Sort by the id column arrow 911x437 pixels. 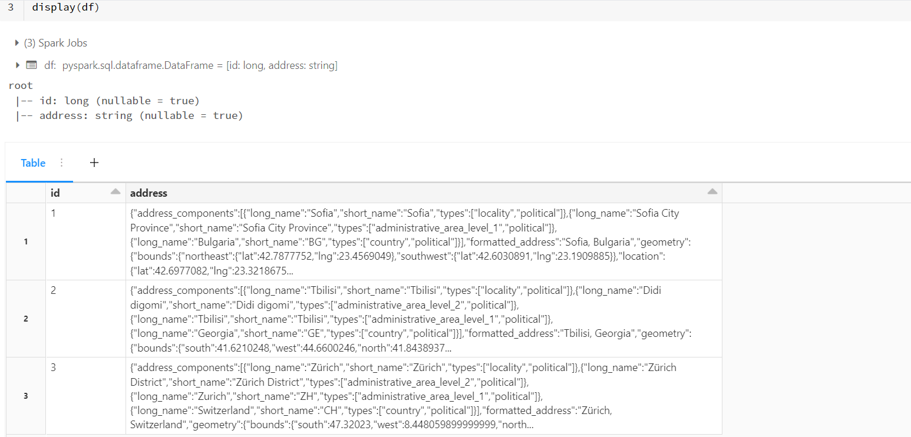(x=115, y=192)
